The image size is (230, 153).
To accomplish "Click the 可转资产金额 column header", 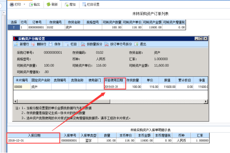I will (152, 22).
